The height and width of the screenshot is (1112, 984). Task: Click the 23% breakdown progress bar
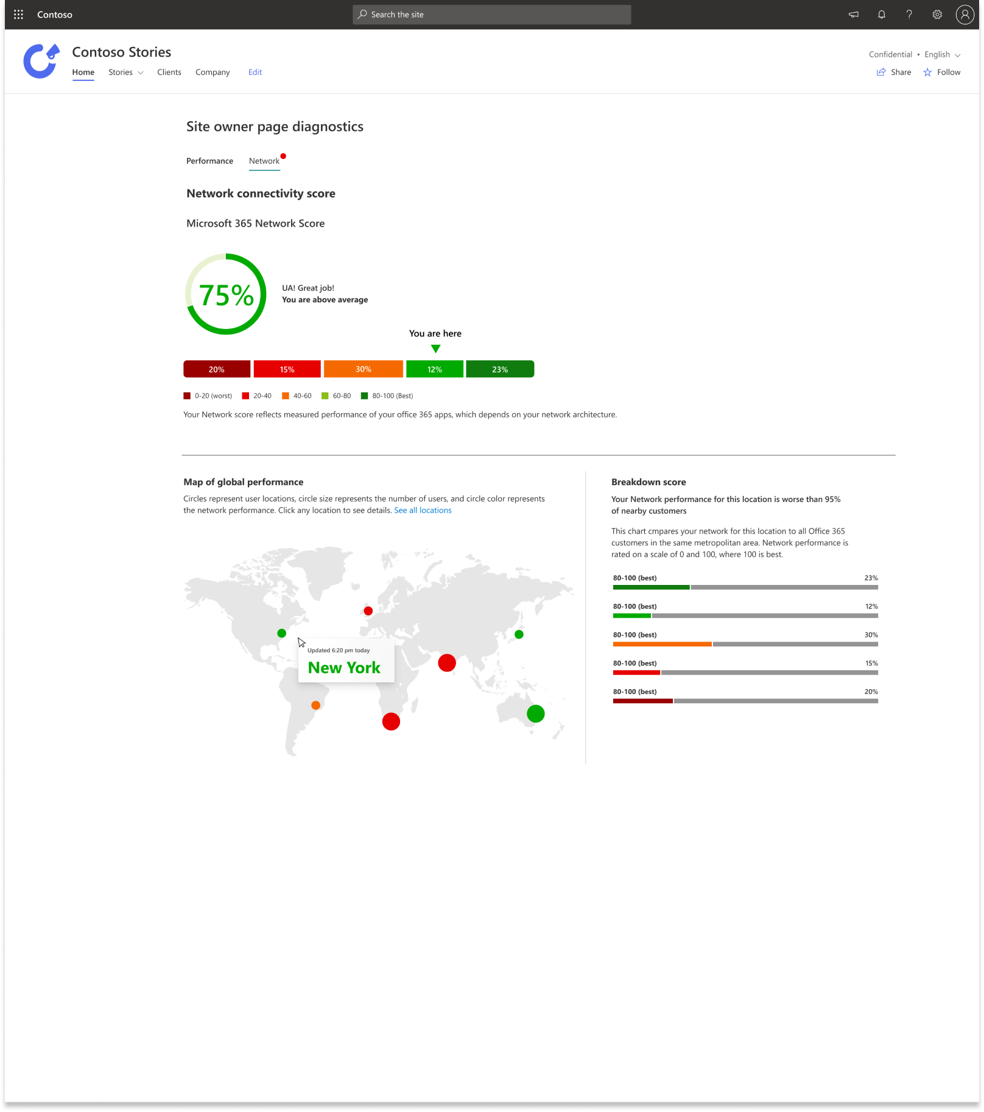[745, 587]
